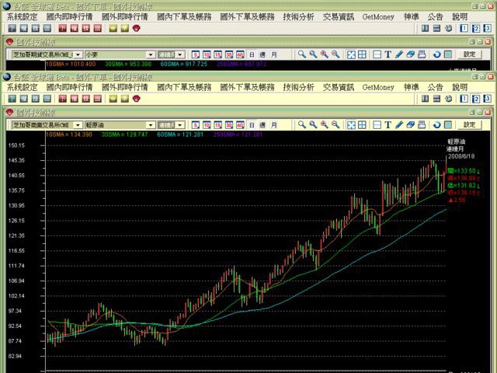The image size is (497, 373).
Task: Switch to workspace 2 in front window toolbar
Action: coord(476,99)
